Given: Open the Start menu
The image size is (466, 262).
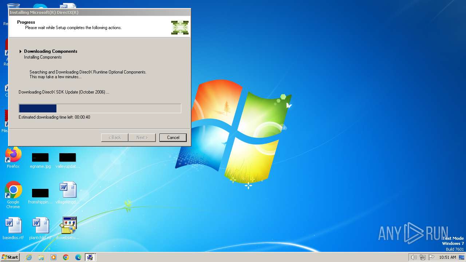Looking at the screenshot, I should 10,257.
